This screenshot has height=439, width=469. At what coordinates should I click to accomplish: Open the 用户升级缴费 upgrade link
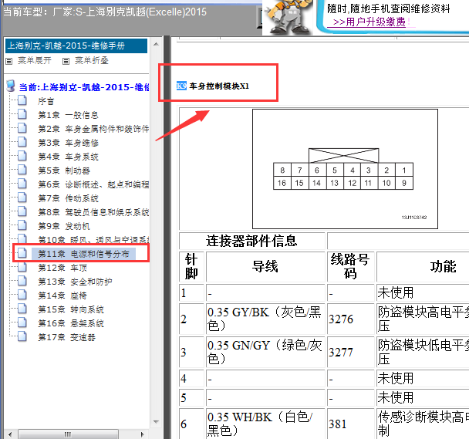[x=369, y=22]
